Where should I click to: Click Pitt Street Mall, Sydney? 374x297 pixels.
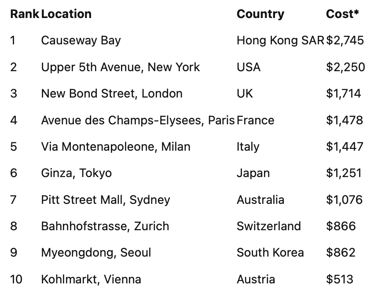106,200
